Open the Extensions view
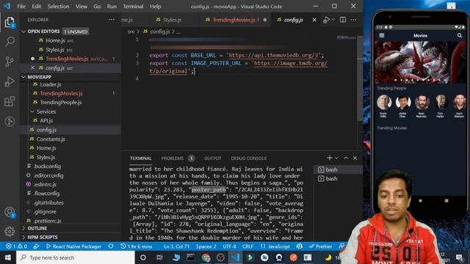Image resolution: width=470 pixels, height=264 pixels. tap(10, 101)
